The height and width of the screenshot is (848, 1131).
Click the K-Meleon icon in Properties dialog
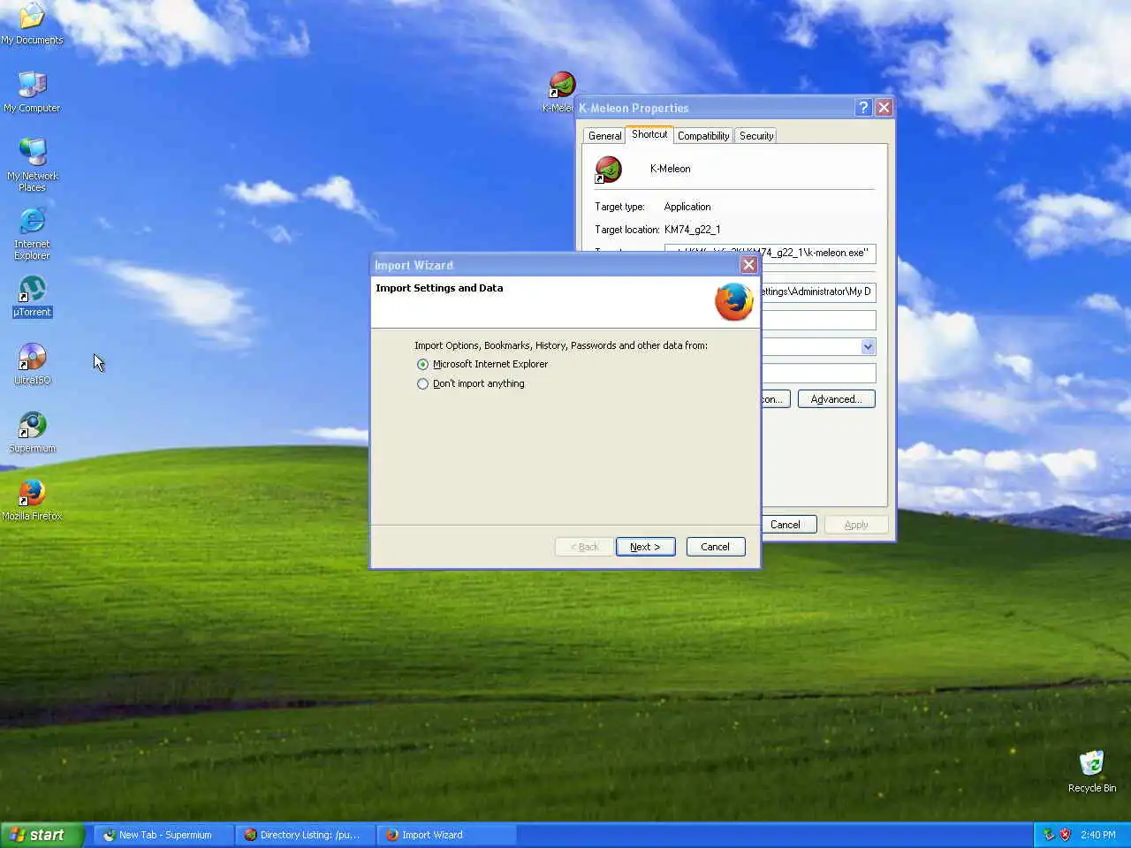click(608, 169)
